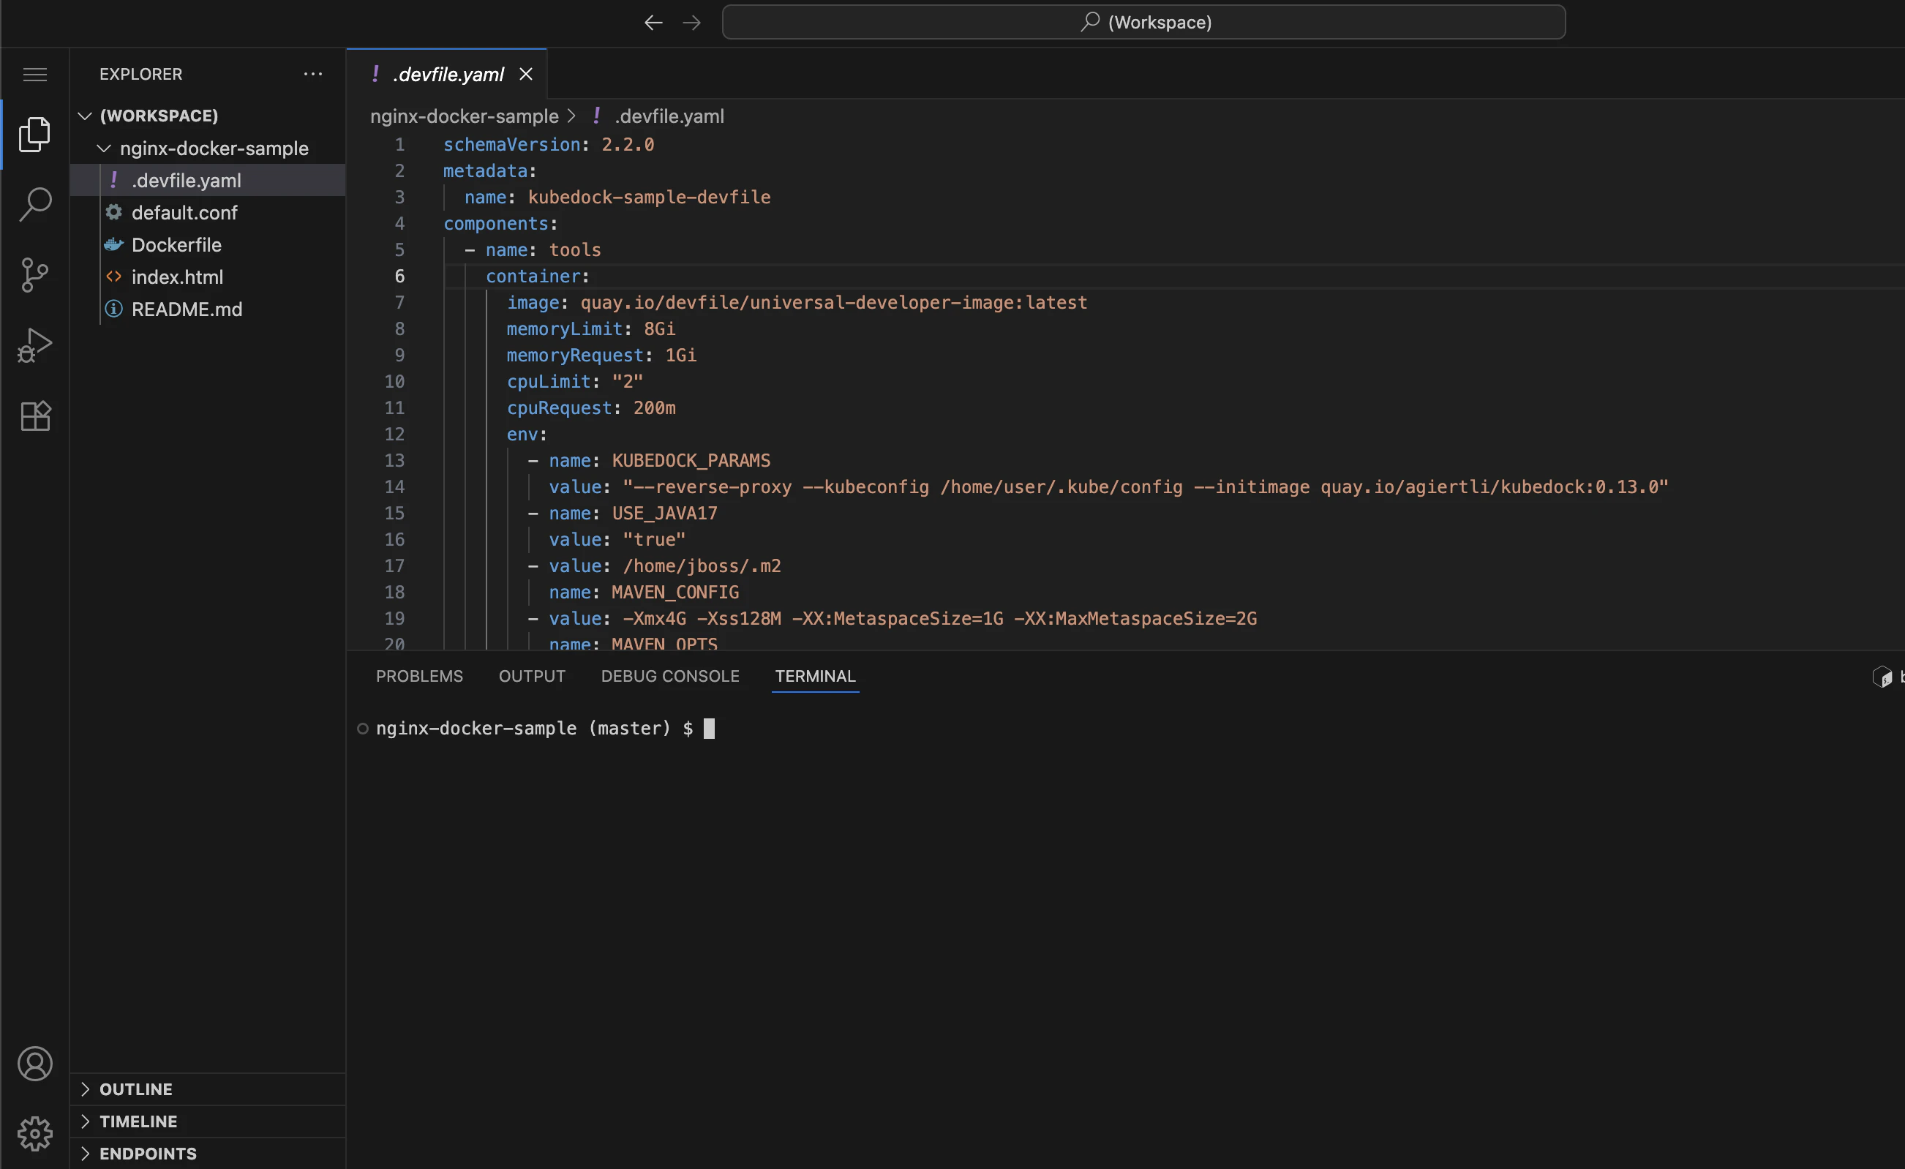
Task: Open the Source Control view
Action: point(35,274)
